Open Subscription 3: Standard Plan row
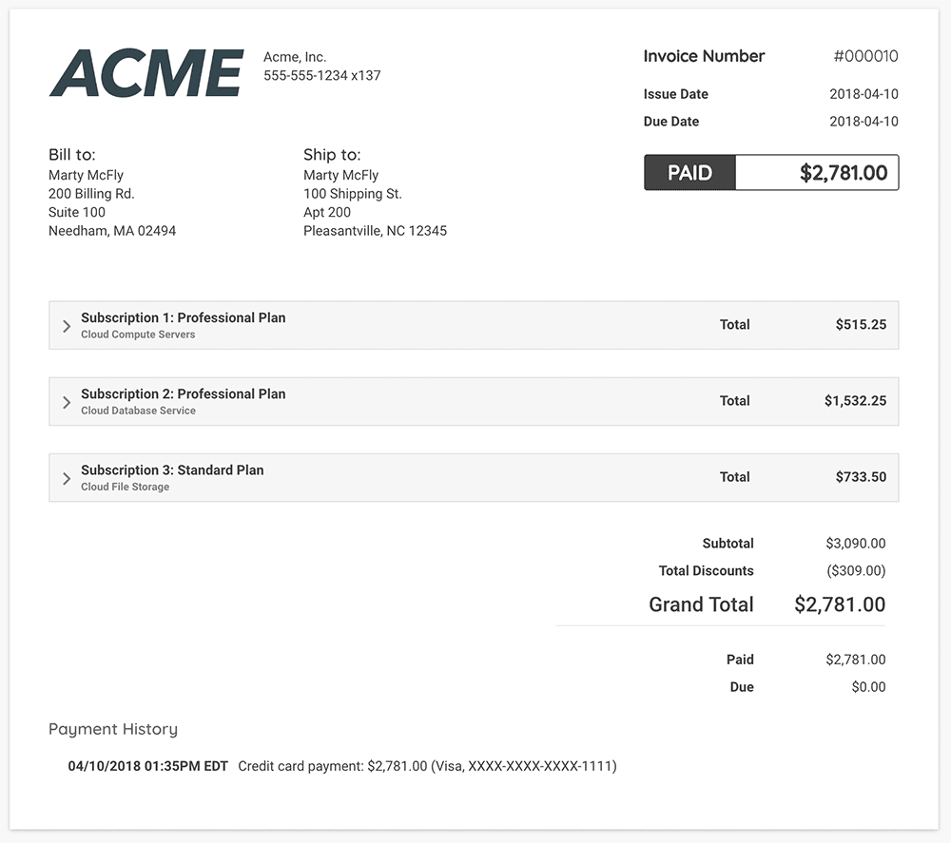The height and width of the screenshot is (843, 951). [x=474, y=477]
